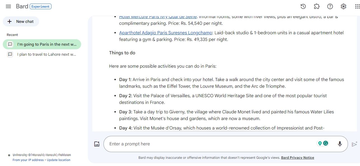
Task: Open the Lahore chat conversation bubble
Action: pyautogui.click(x=10, y=54)
